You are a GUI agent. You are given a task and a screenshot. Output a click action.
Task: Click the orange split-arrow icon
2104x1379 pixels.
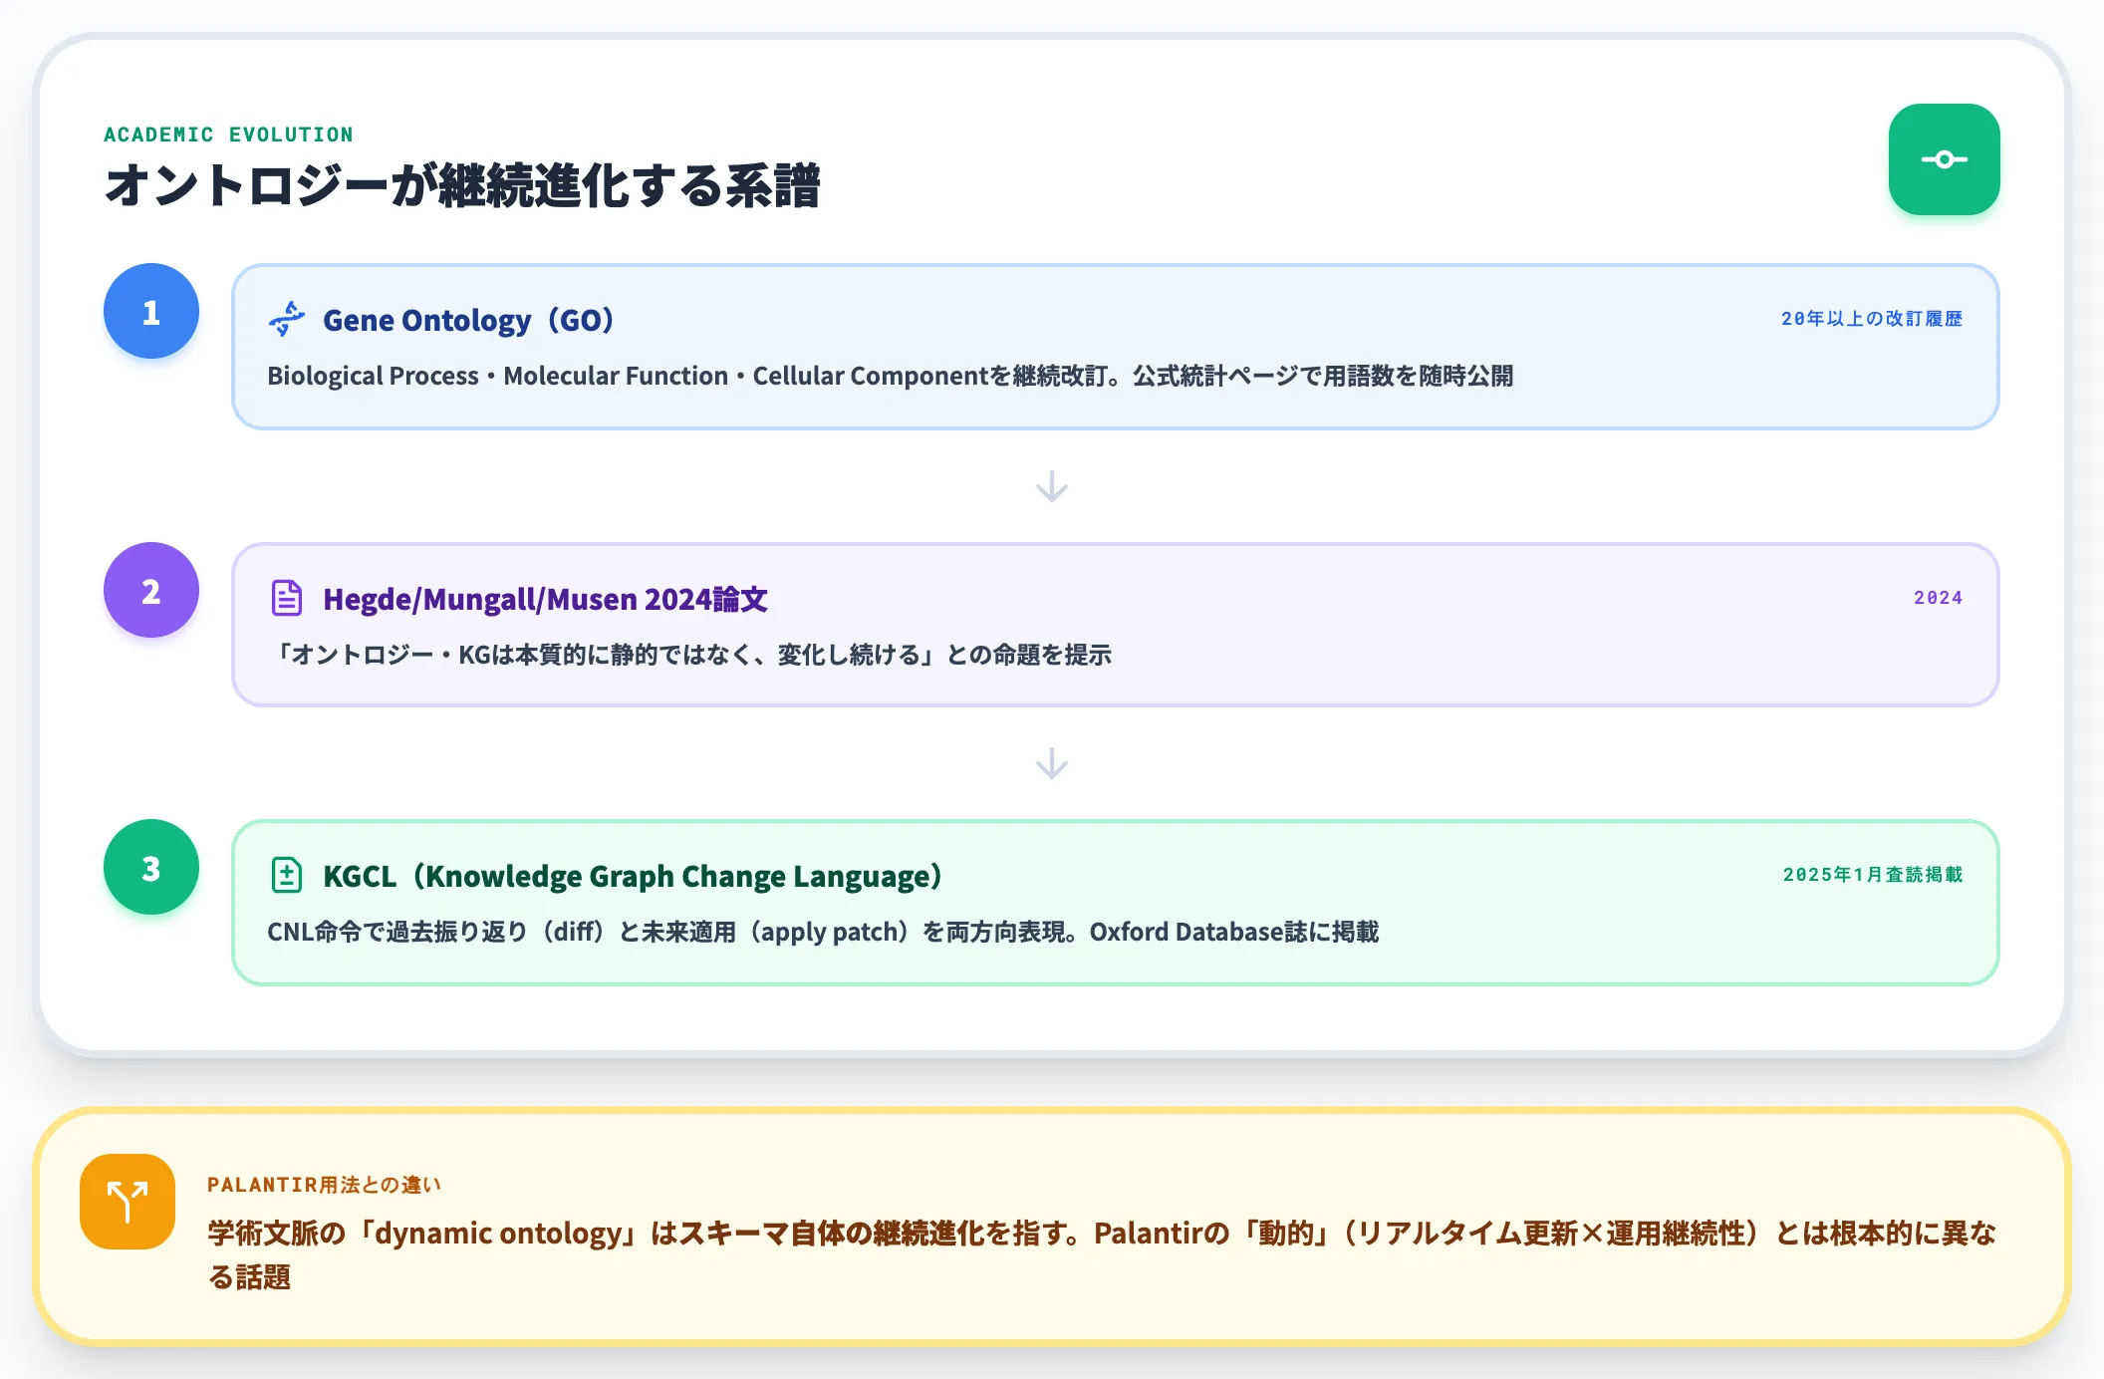[x=128, y=1202]
